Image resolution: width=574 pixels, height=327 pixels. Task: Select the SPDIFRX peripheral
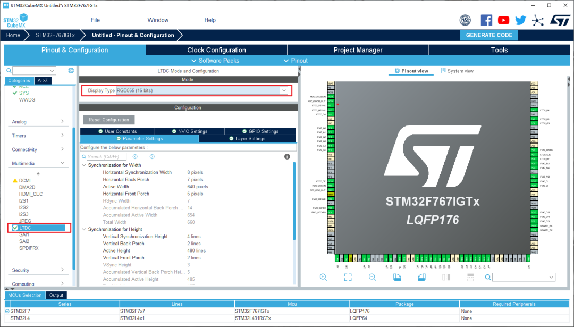pos(29,248)
